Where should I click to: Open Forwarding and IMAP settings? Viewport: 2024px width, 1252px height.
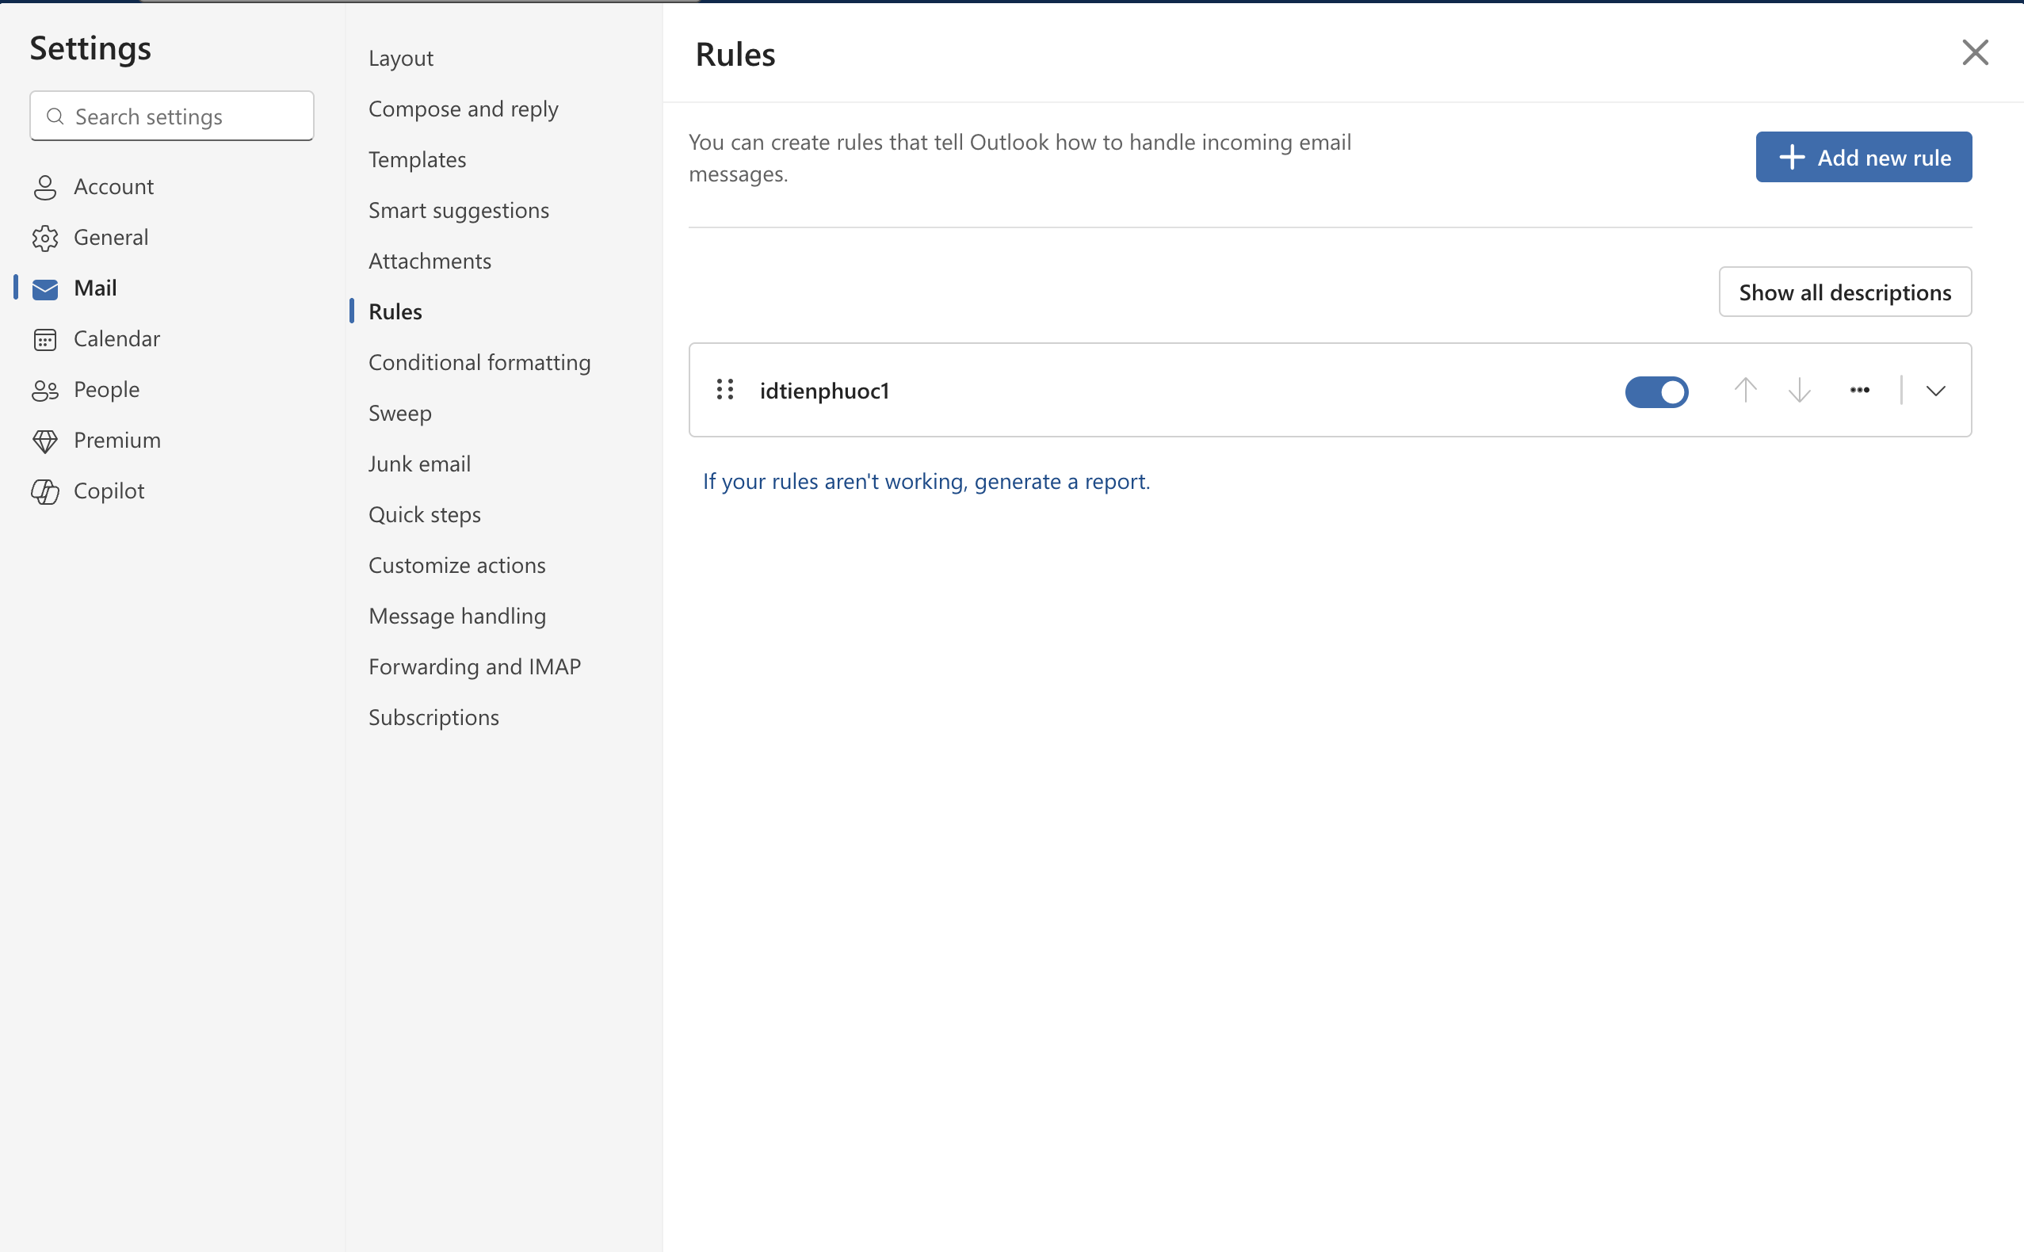pos(475,666)
